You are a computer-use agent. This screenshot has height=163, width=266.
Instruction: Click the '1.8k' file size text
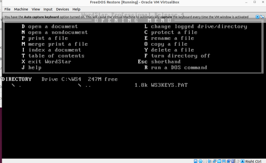[141, 85]
